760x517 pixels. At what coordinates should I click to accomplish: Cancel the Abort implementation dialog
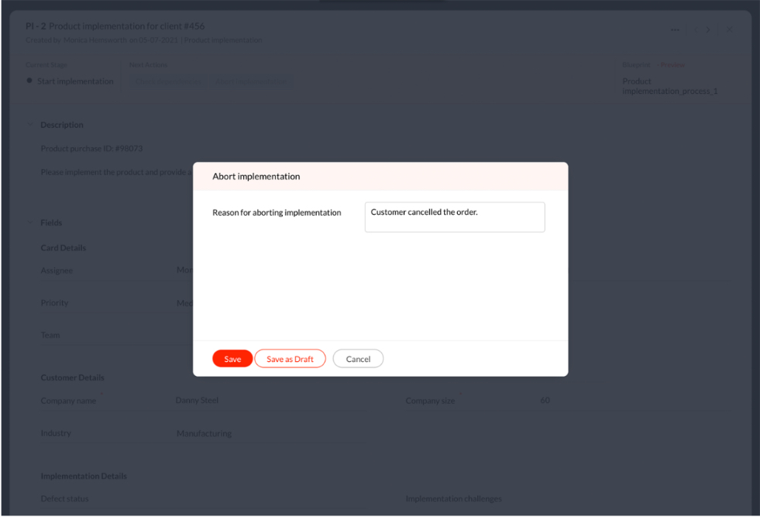pos(358,359)
